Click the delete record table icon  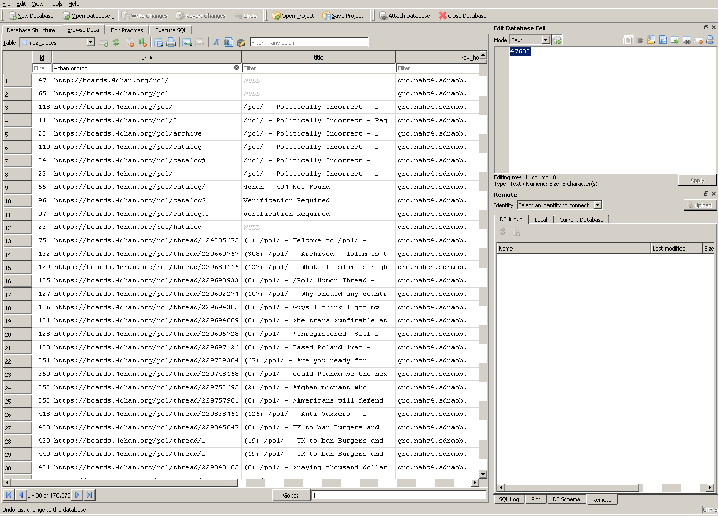[x=199, y=43]
